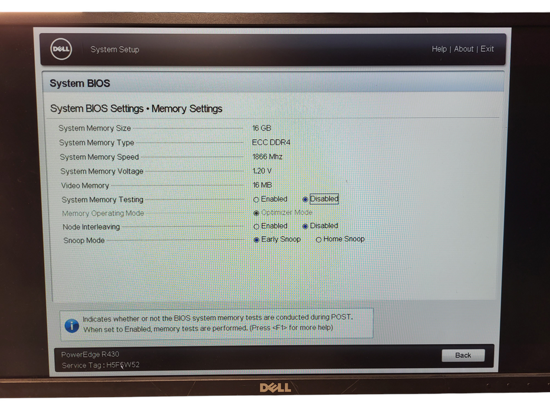
Task: Click the Exit link
Action: pyautogui.click(x=487, y=49)
